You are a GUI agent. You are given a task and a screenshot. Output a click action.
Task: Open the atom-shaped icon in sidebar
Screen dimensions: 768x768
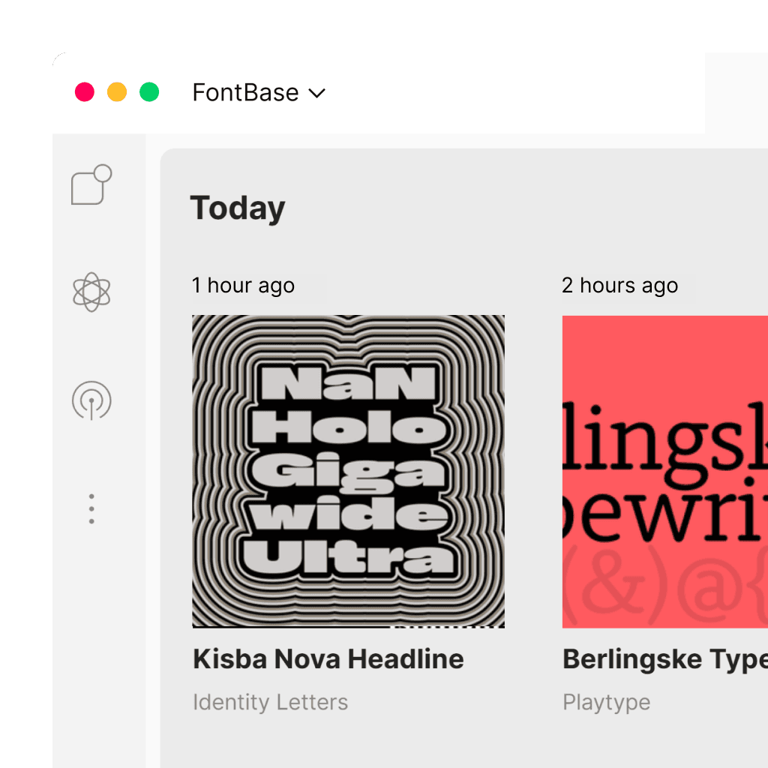tap(91, 292)
